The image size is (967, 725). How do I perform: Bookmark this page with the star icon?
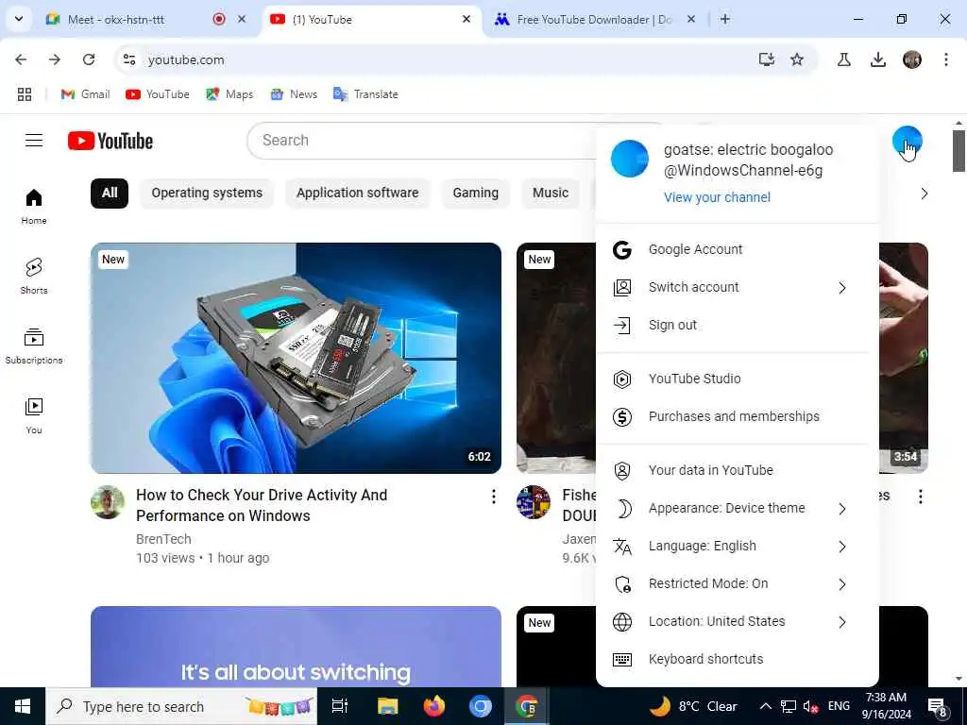(x=797, y=59)
